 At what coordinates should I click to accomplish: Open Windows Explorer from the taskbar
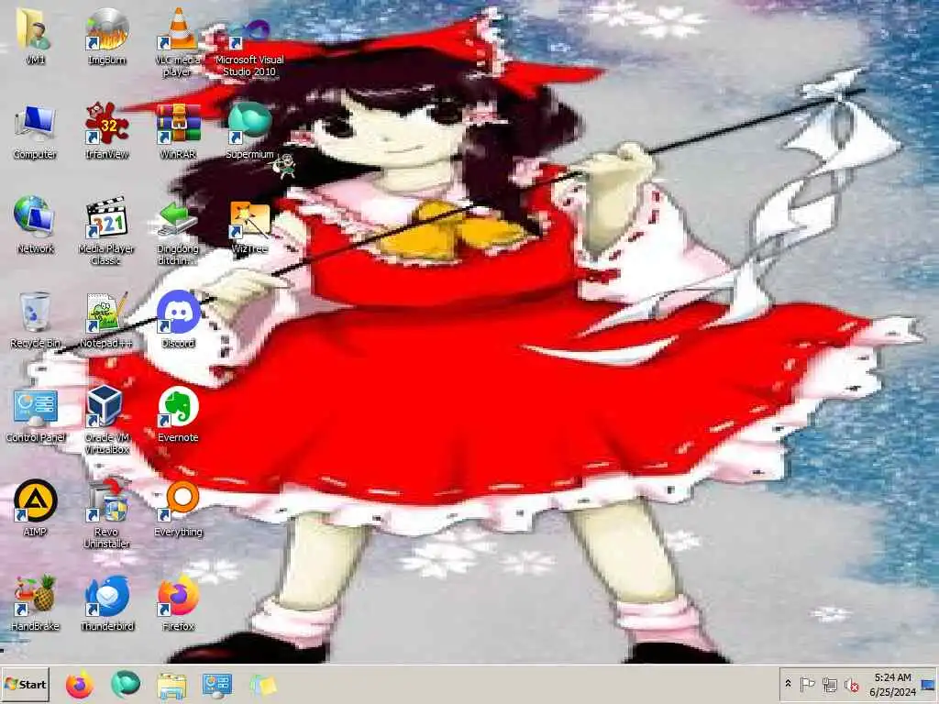[171, 686]
